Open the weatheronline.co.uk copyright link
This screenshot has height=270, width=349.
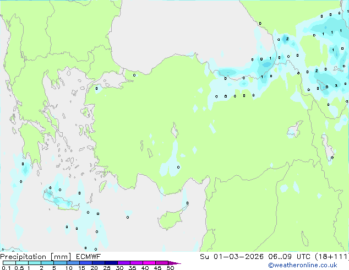[x=303, y=265]
